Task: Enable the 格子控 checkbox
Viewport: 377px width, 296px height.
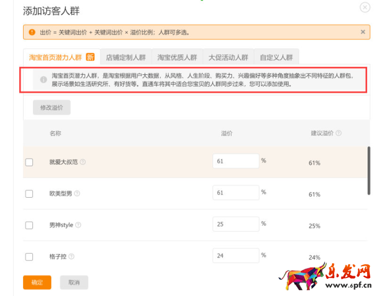Action: point(29,256)
